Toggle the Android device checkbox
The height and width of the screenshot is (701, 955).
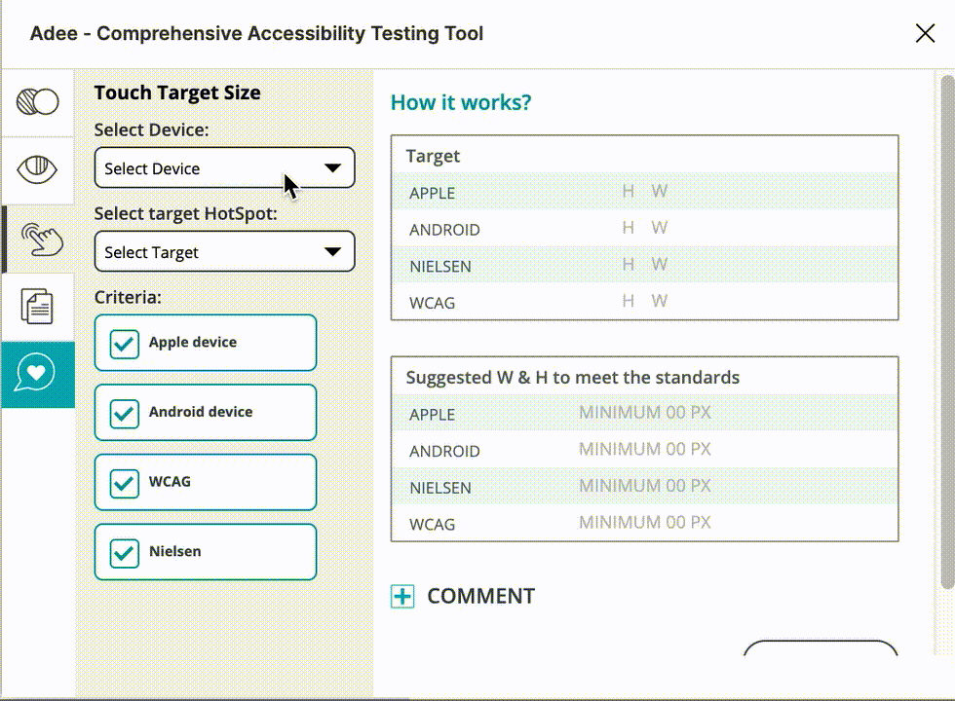pyautogui.click(x=123, y=412)
